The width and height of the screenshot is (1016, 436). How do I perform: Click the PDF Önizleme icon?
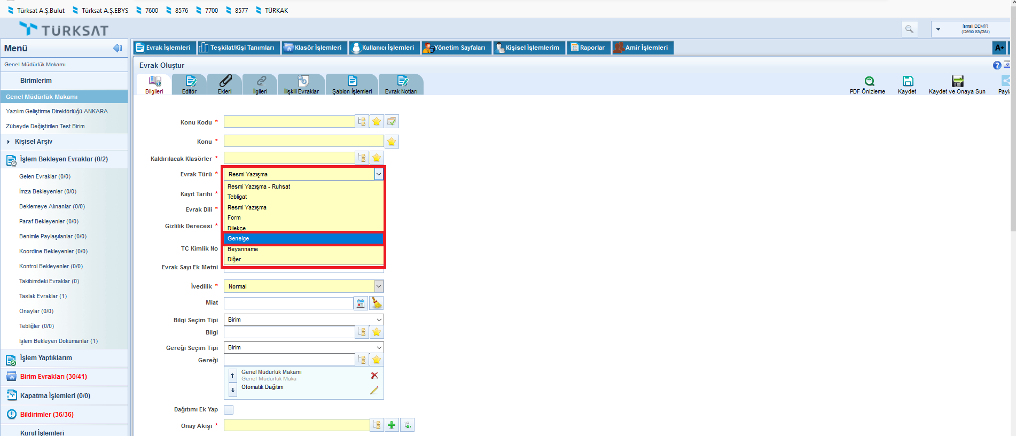point(869,81)
